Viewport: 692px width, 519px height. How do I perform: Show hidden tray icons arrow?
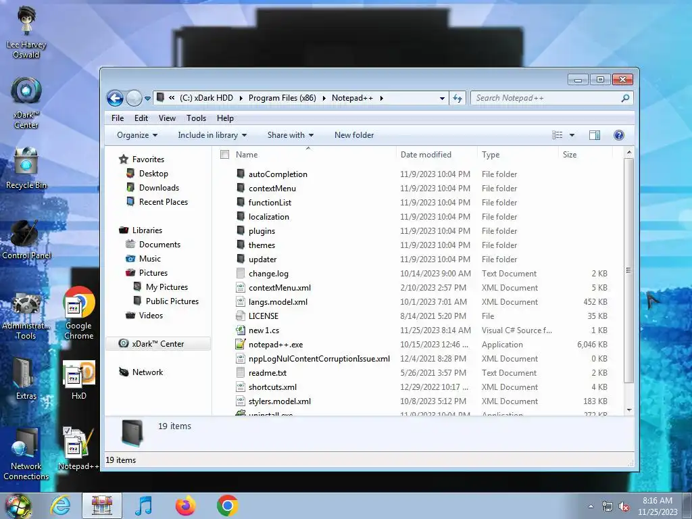(591, 507)
